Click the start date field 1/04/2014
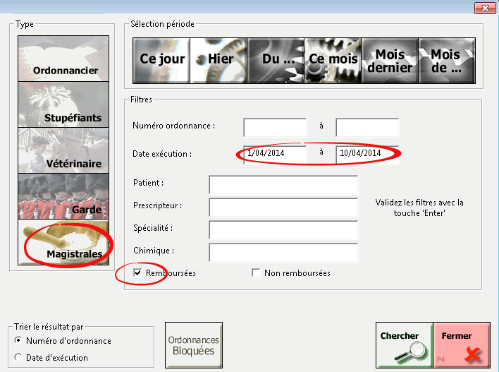Image resolution: width=499 pixels, height=372 pixels. 275,155
